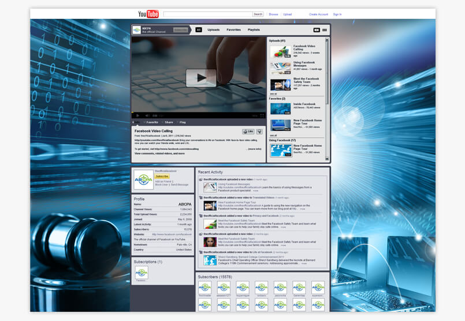Select the Favorites tab

234,30
